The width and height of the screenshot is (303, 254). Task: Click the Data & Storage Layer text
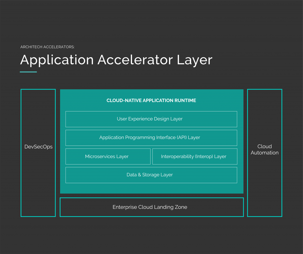pyautogui.click(x=149, y=175)
